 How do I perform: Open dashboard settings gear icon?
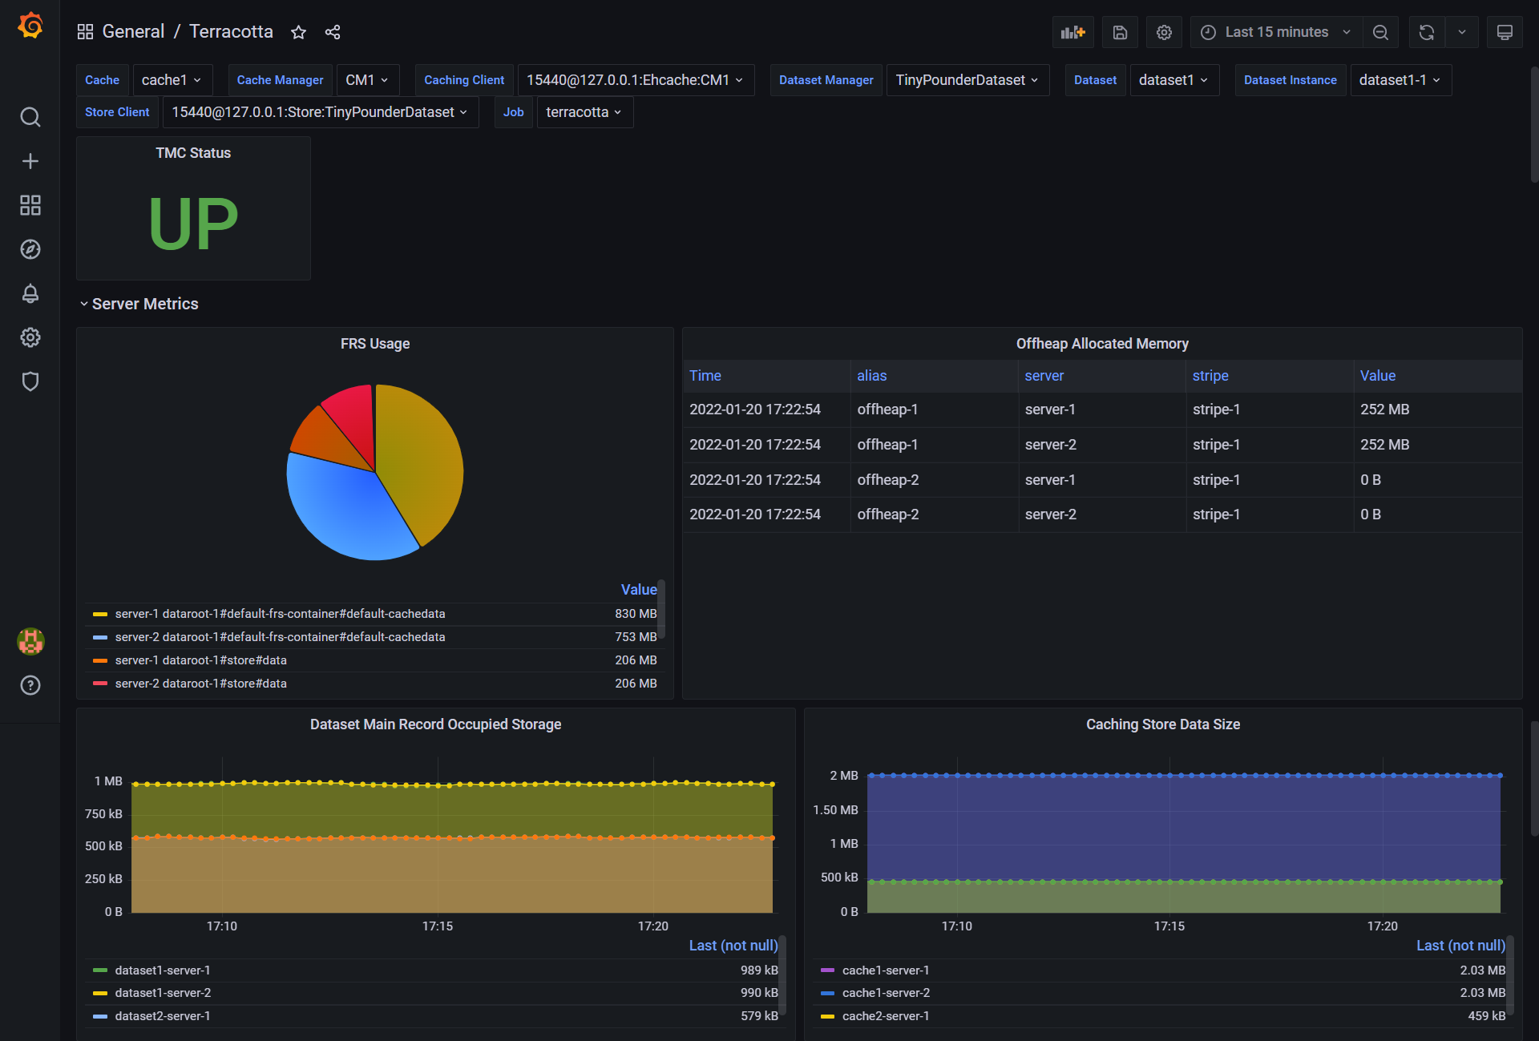point(1164,32)
